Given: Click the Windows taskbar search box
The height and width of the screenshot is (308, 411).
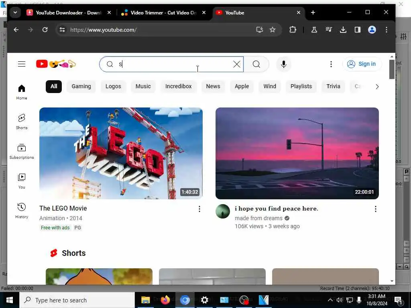Looking at the screenshot, I should coord(77,300).
